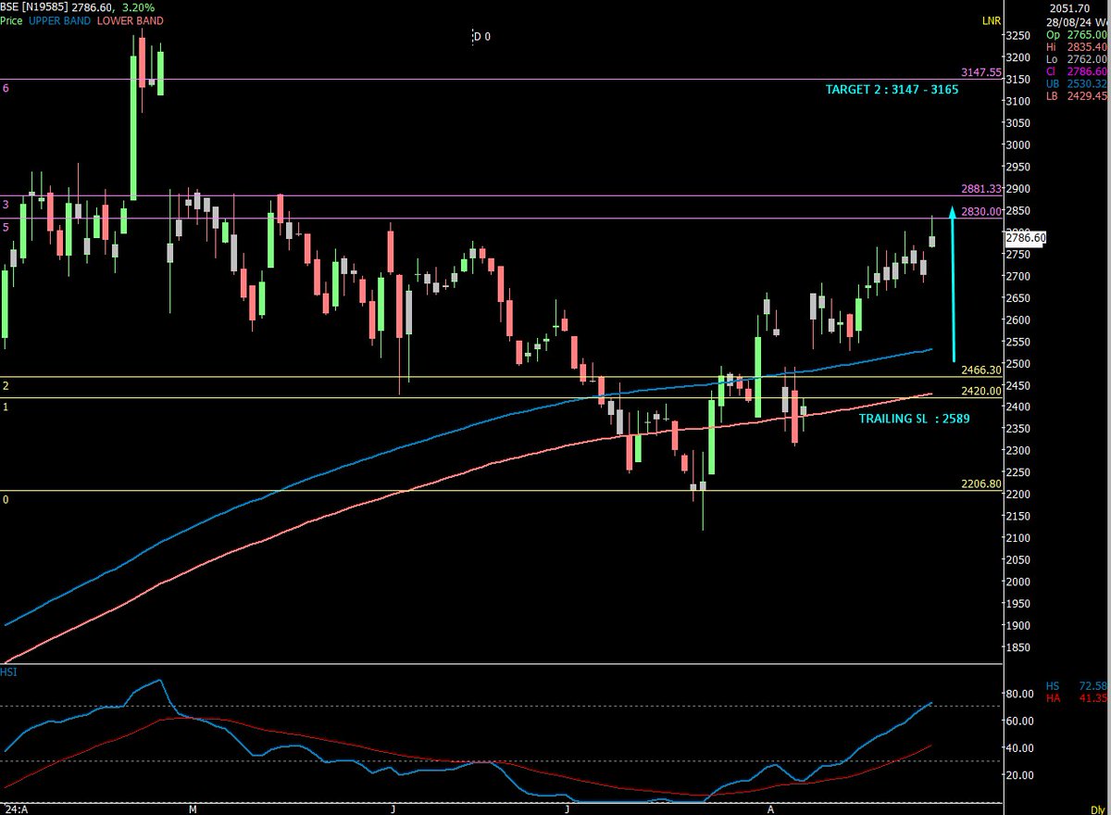Select the 3147.55 level label
Viewport: 1111px width, 815px height.
click(981, 71)
